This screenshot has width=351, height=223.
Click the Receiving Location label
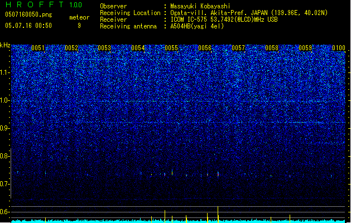(x=130, y=13)
